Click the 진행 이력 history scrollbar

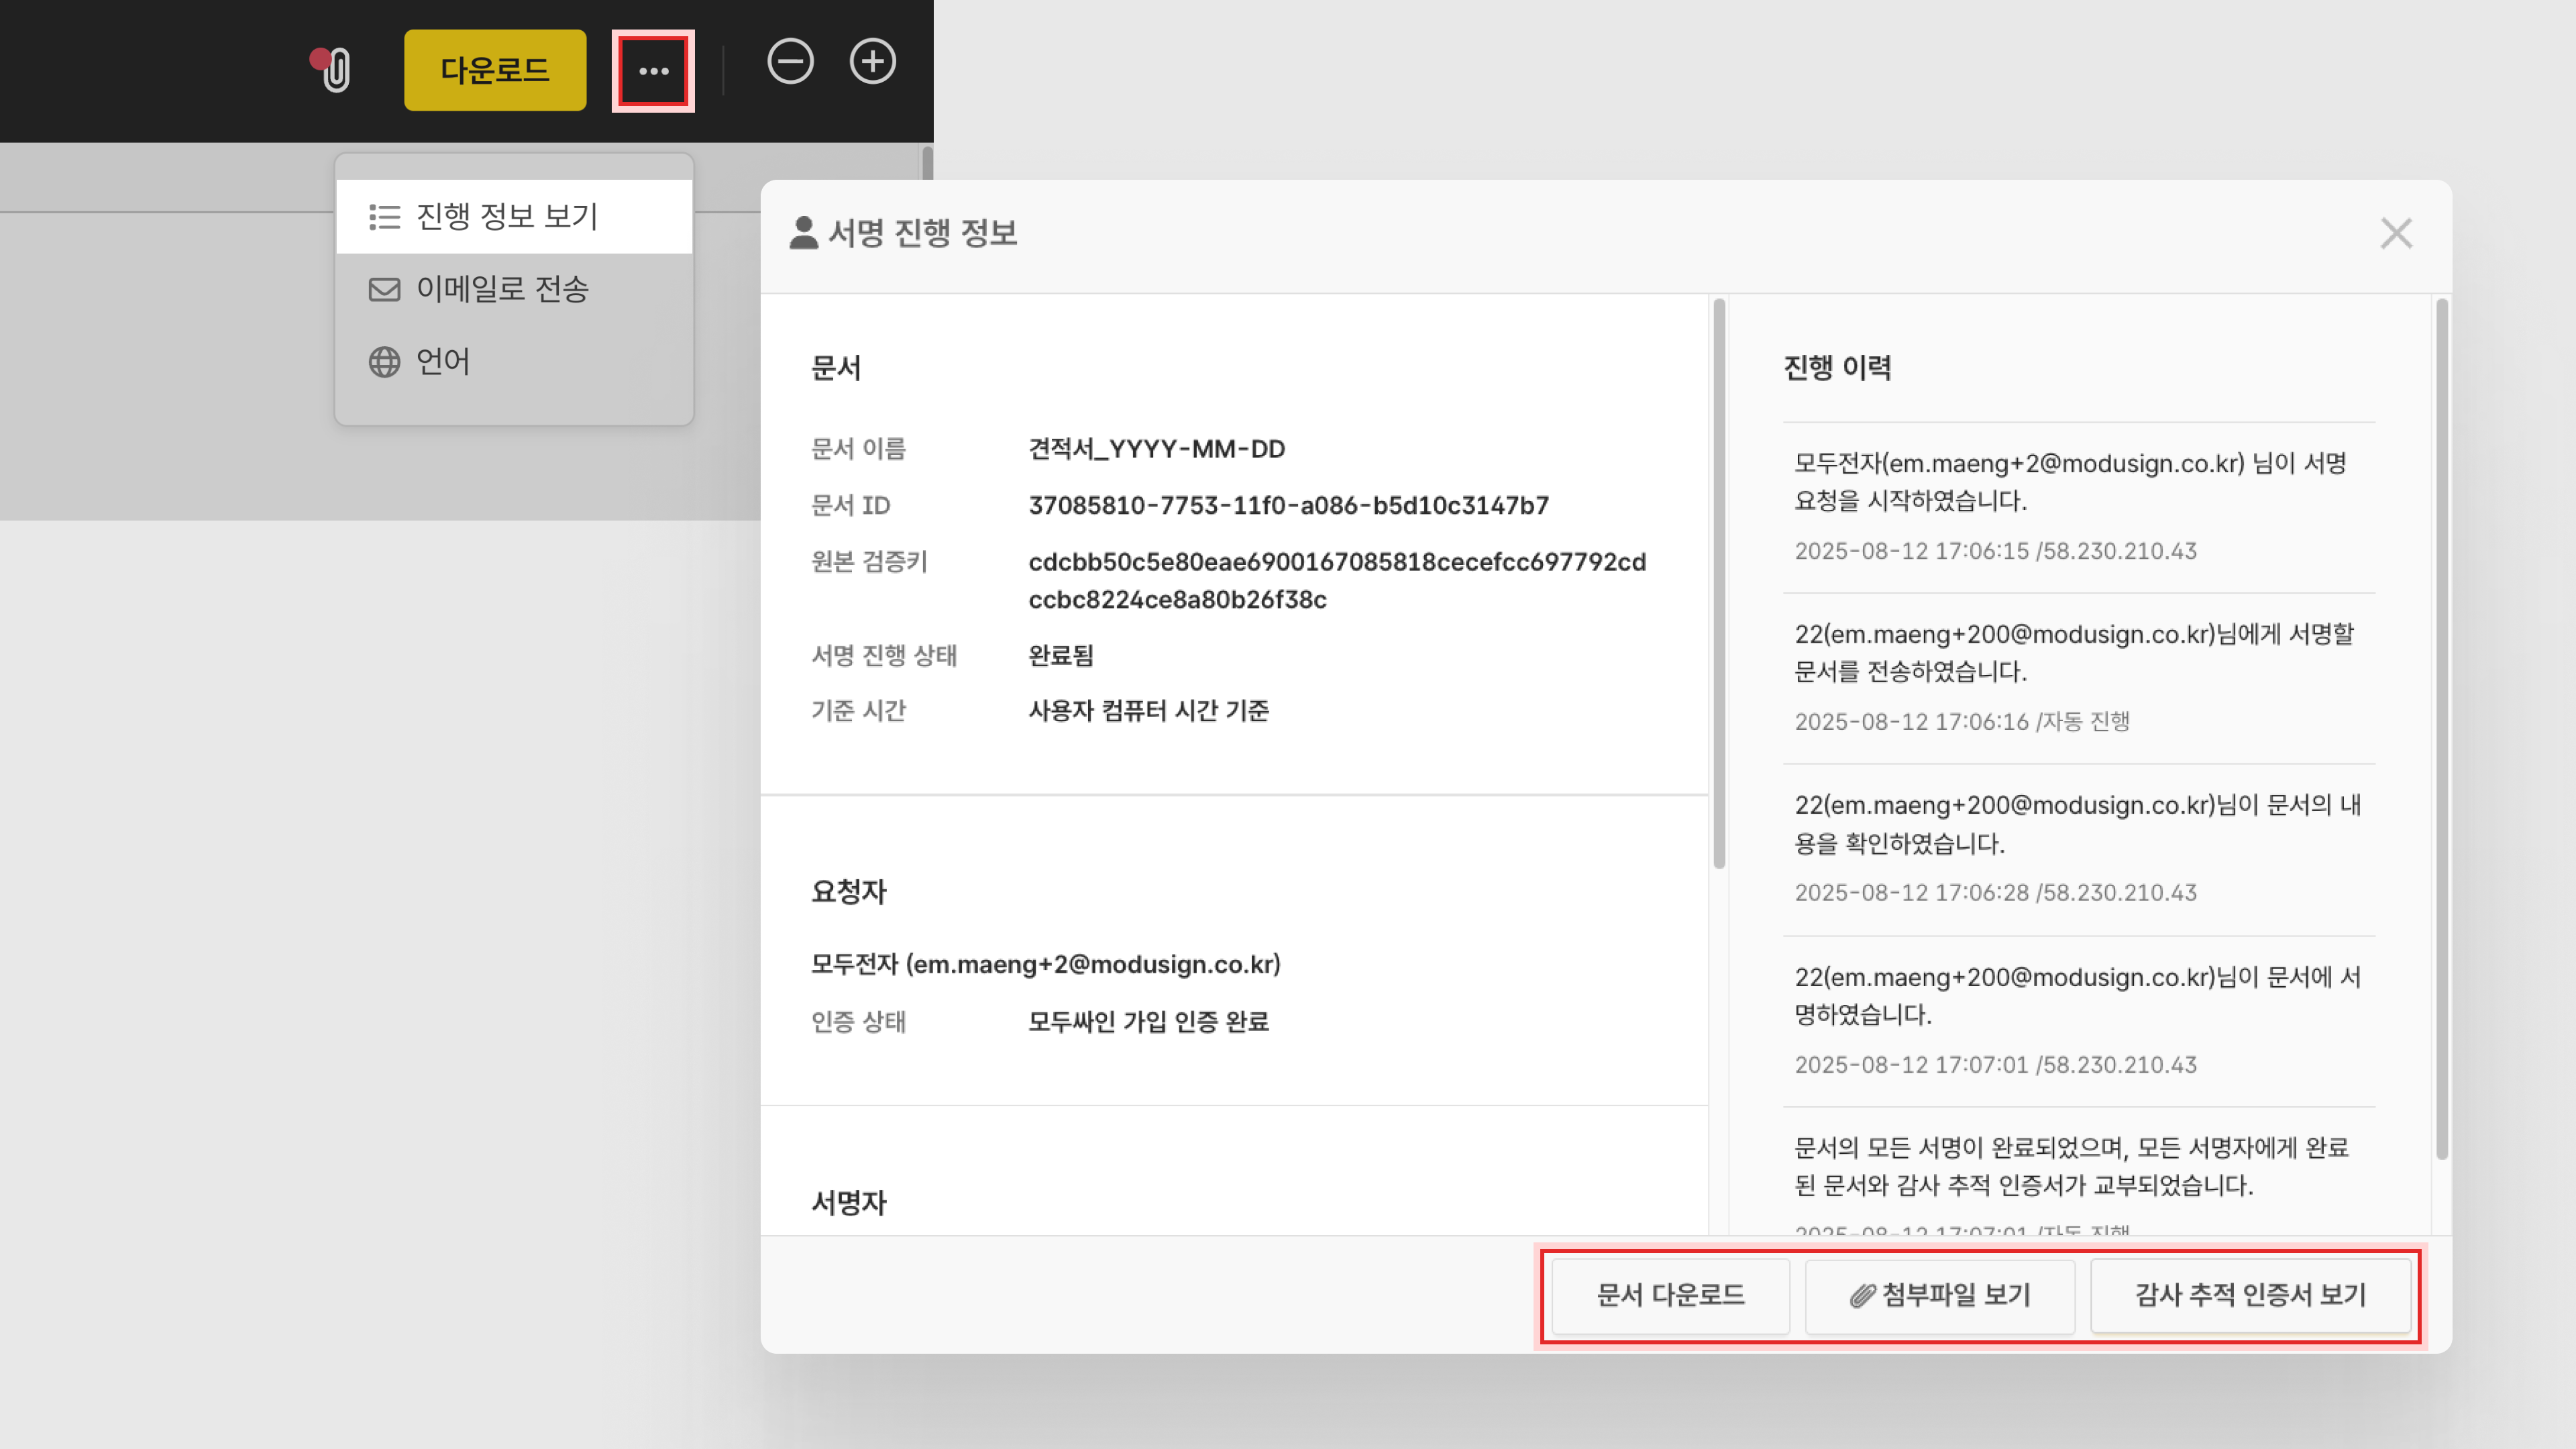pyautogui.click(x=2441, y=729)
